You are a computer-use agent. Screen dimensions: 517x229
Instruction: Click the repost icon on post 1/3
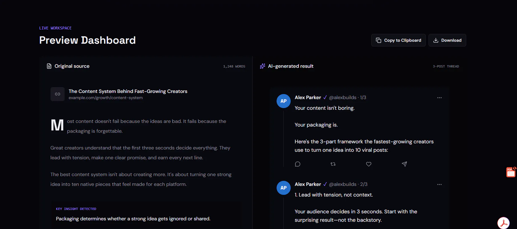[333, 164]
